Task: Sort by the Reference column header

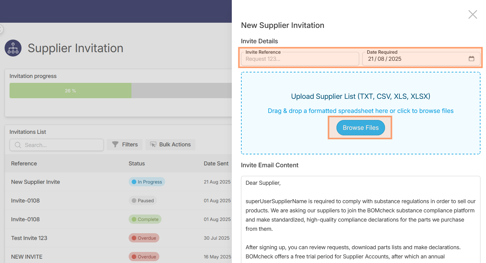Action: pos(24,164)
